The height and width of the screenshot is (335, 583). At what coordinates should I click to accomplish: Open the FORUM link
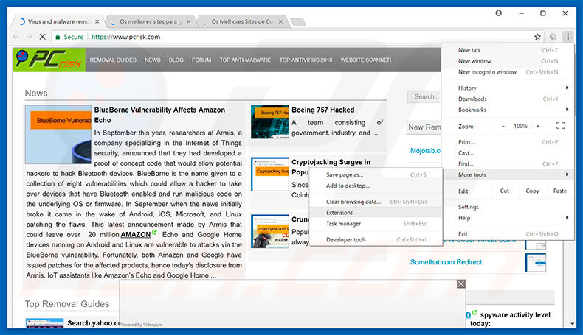201,60
